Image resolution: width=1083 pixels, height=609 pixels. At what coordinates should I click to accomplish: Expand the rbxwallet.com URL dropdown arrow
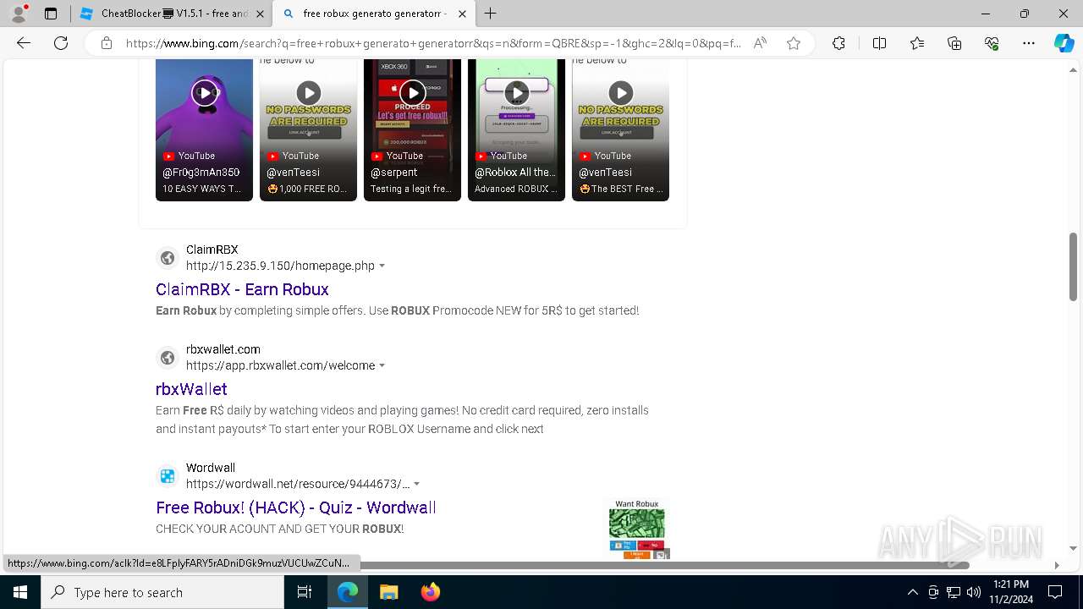(x=382, y=365)
